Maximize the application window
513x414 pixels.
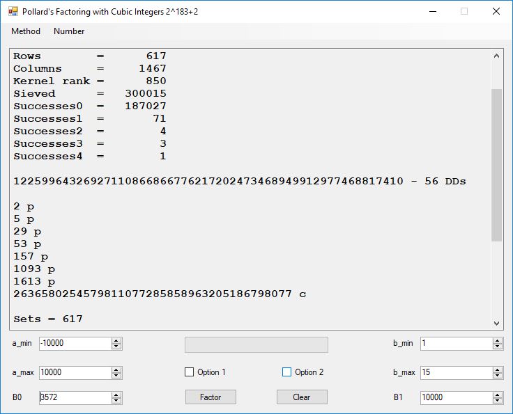(x=464, y=11)
